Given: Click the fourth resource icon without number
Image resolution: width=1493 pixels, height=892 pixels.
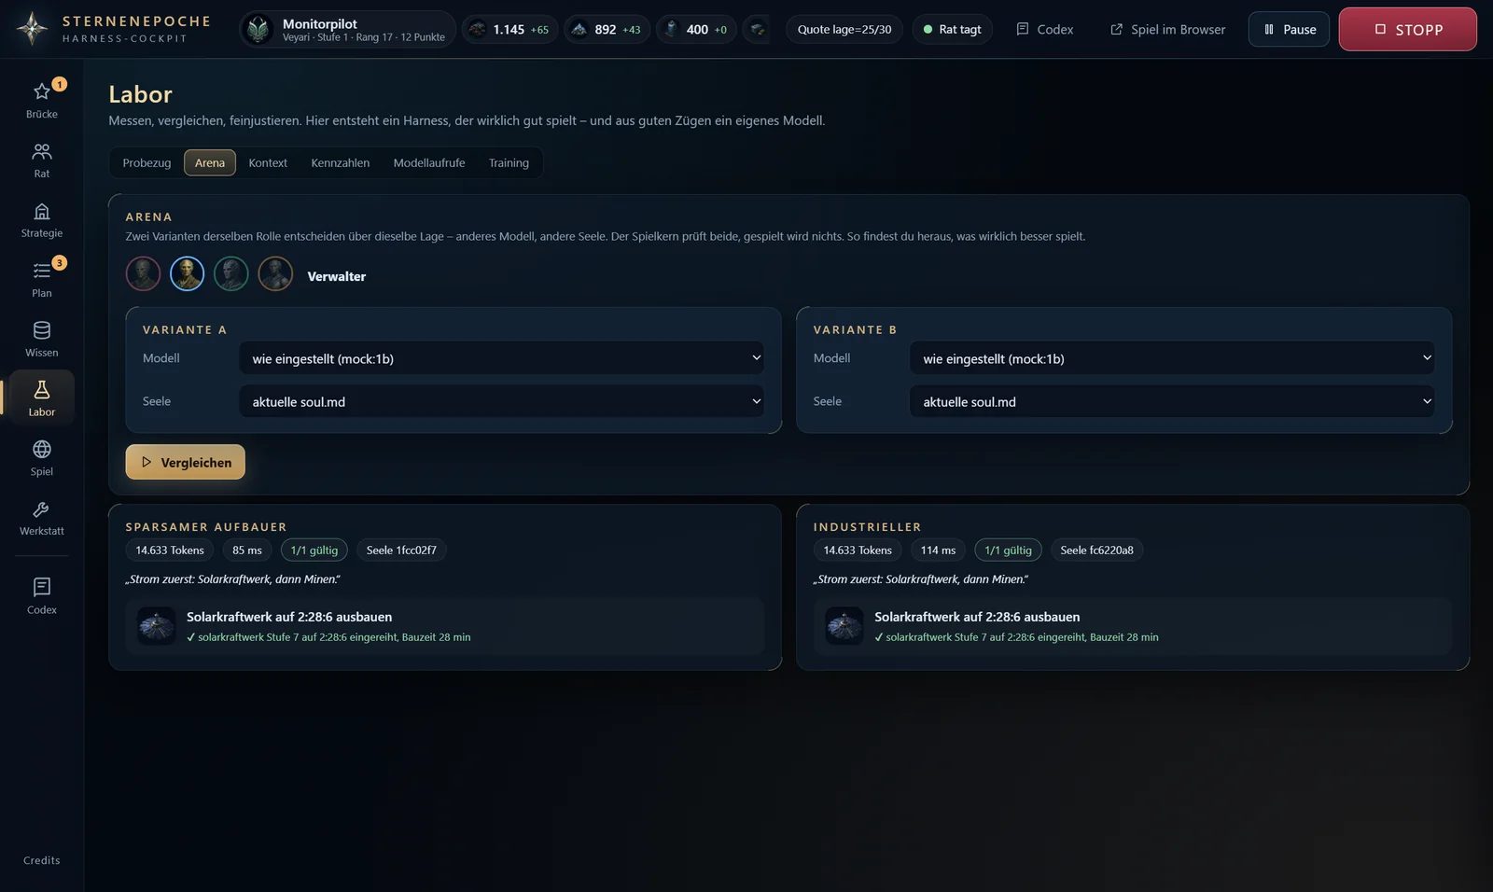Looking at the screenshot, I should [757, 30].
